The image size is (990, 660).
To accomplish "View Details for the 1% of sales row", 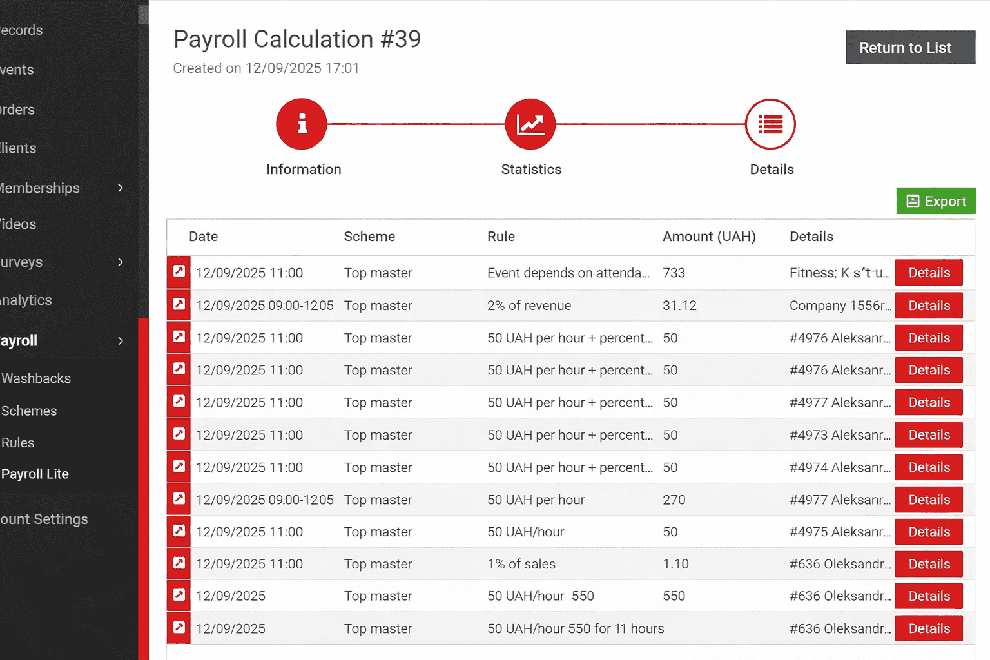I will coord(928,564).
